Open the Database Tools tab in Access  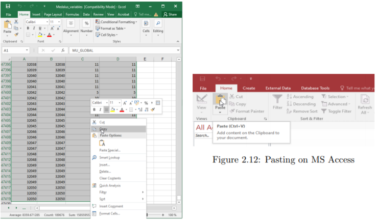pos(315,88)
